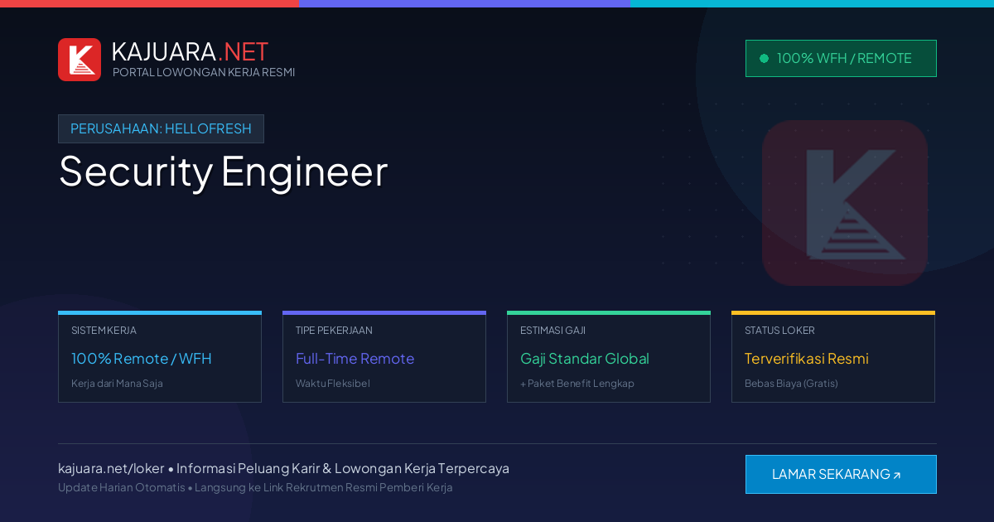Viewport: 994px width, 522px height.
Task: Click the Portal Lowongan Kerja Resmi tagline
Action: click(x=204, y=72)
